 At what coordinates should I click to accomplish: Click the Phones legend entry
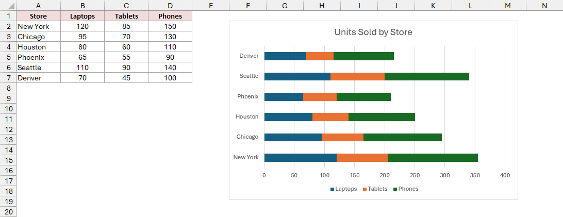[x=406, y=189]
